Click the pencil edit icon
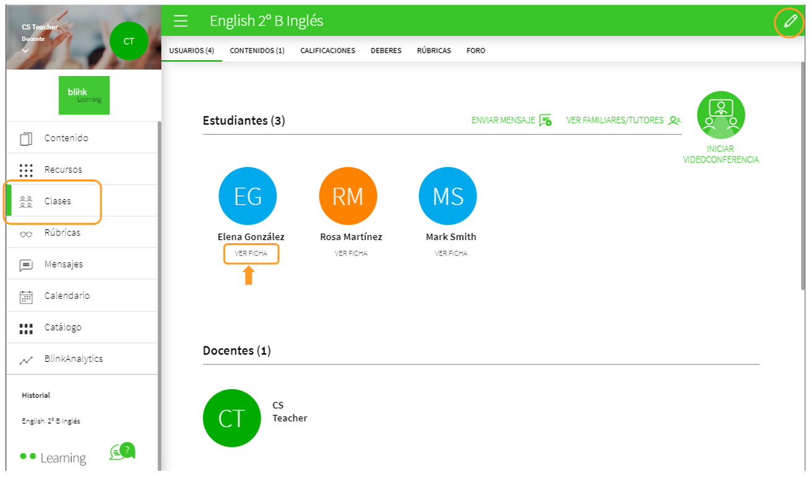 (x=790, y=22)
